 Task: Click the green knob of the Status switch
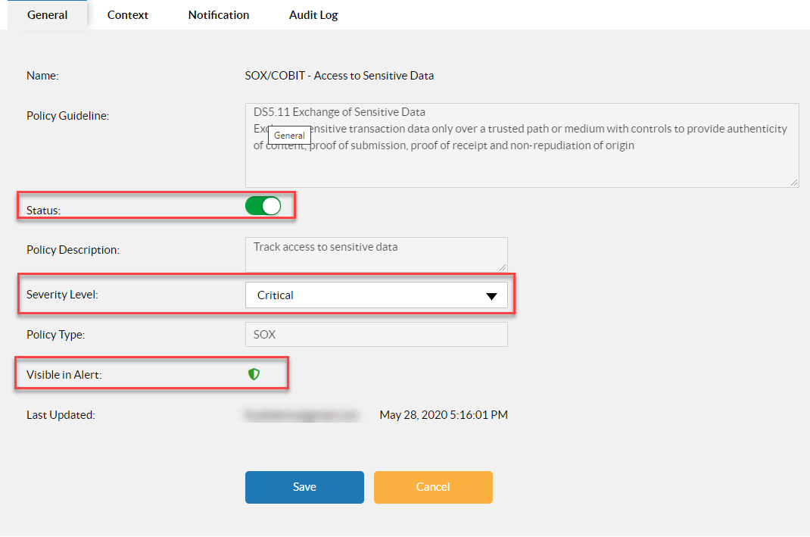tap(271, 204)
